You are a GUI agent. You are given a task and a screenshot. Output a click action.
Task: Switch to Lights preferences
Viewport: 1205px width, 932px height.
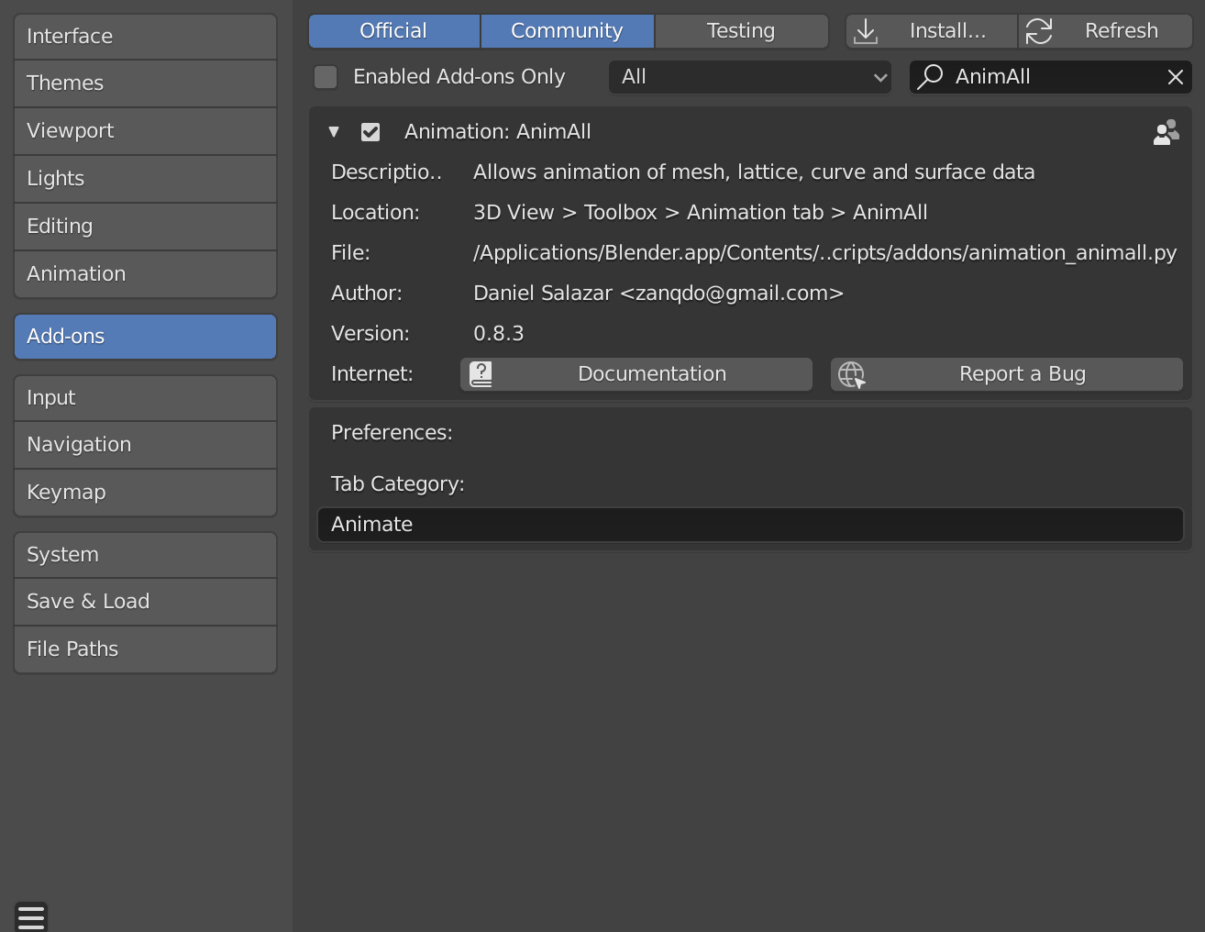145,179
